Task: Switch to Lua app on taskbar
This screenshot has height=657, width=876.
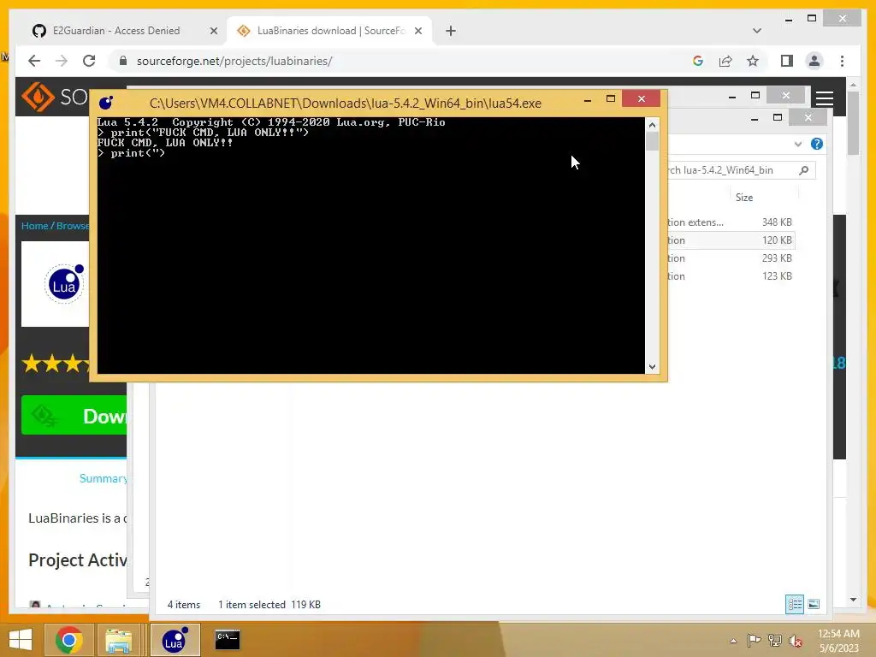Action: pos(175,640)
